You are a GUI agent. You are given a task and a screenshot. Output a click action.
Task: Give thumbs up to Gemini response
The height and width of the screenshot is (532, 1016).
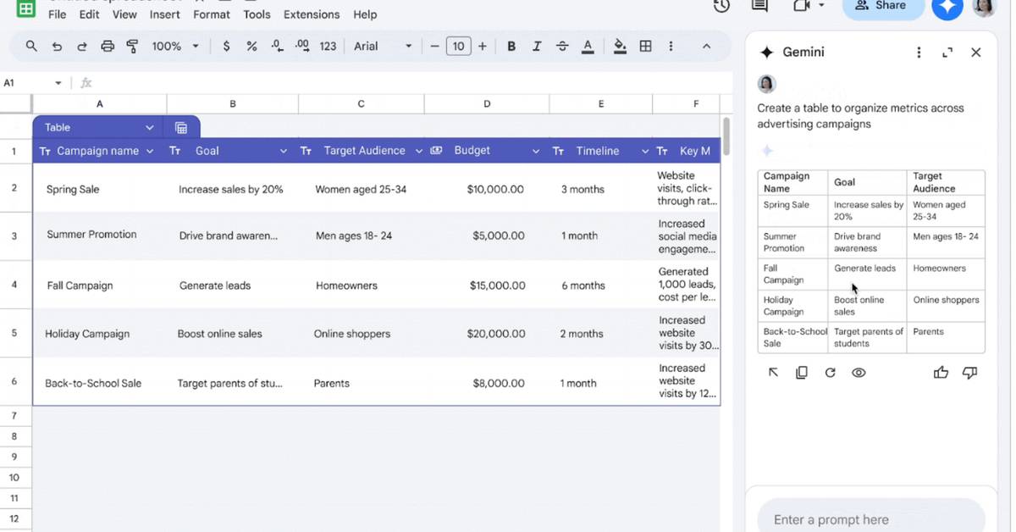[x=941, y=373]
